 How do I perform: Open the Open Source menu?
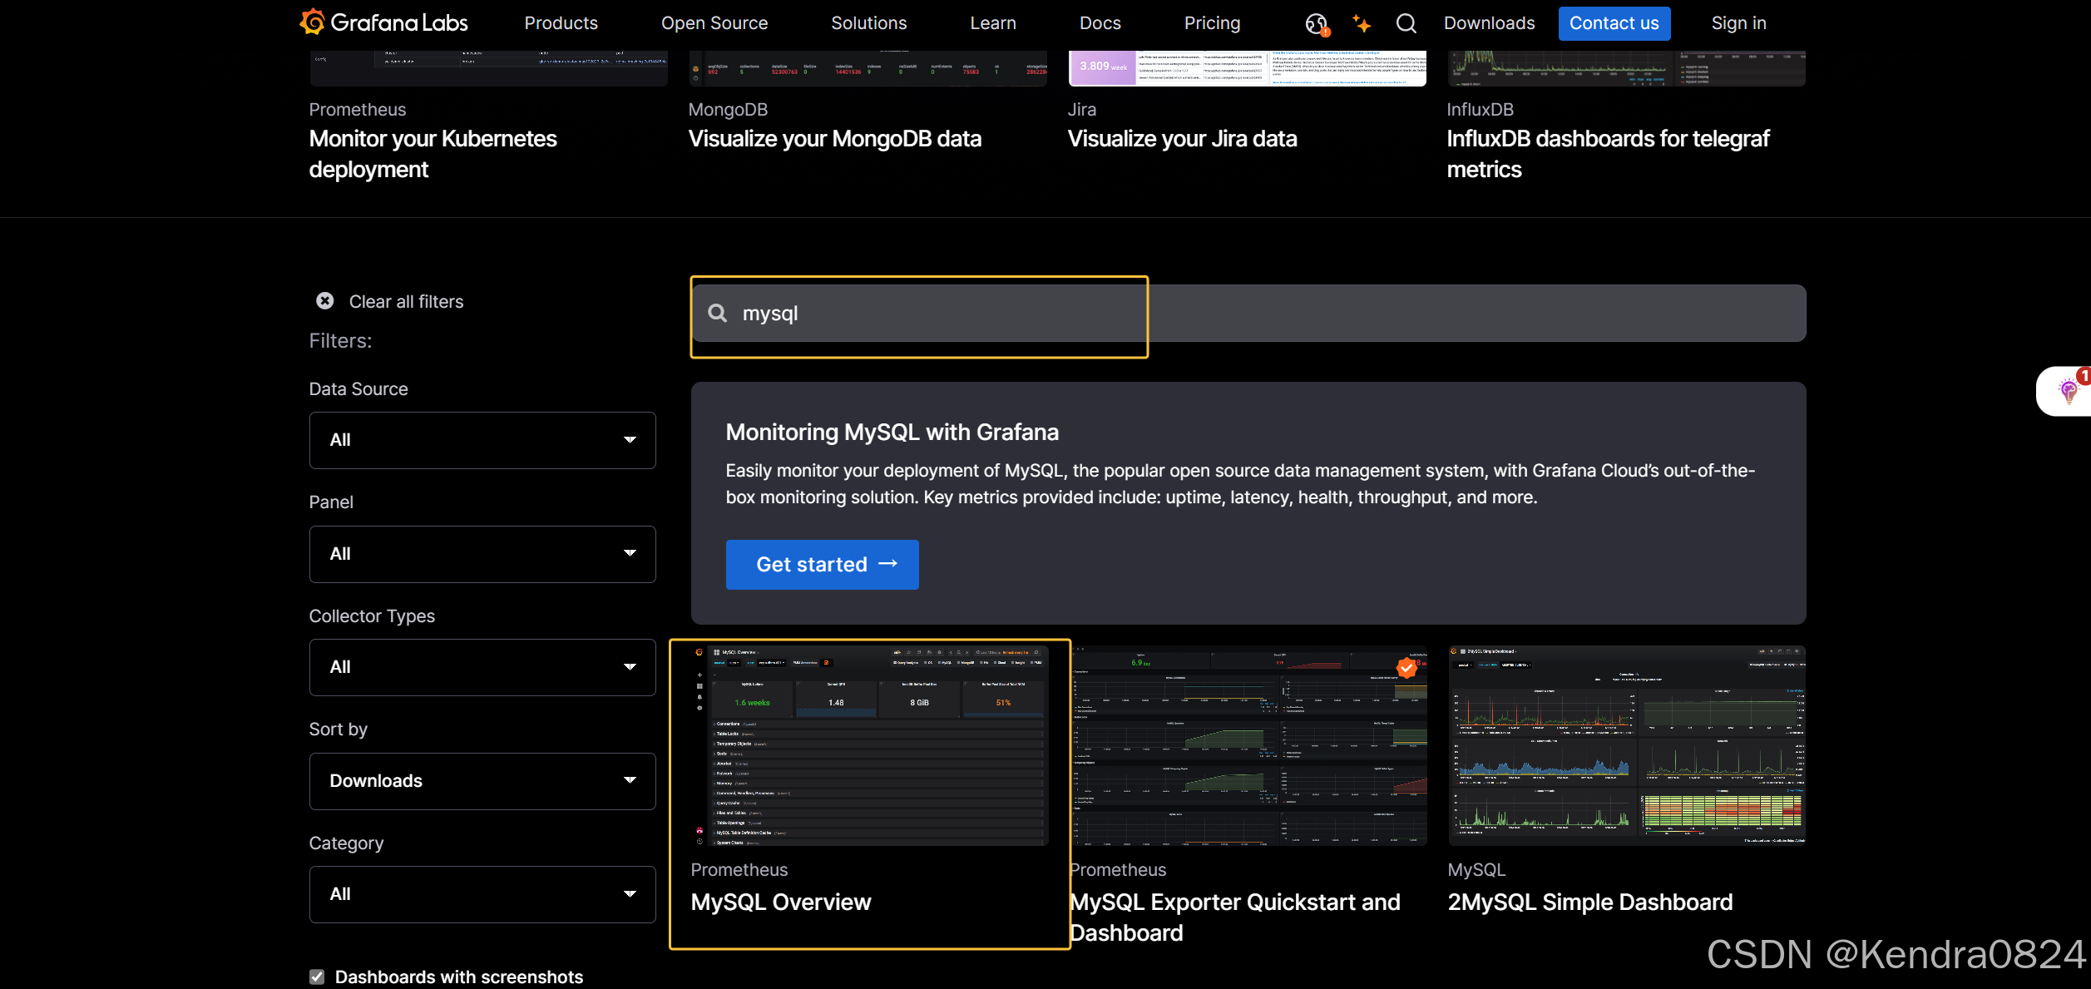click(714, 23)
